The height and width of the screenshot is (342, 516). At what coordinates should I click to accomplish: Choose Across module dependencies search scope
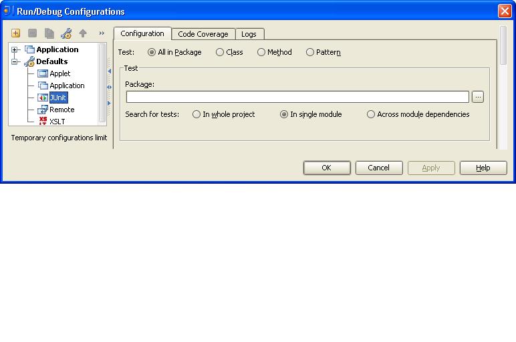pyautogui.click(x=370, y=114)
